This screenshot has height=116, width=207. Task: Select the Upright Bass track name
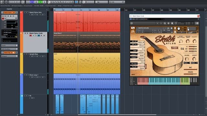click(x=34, y=54)
